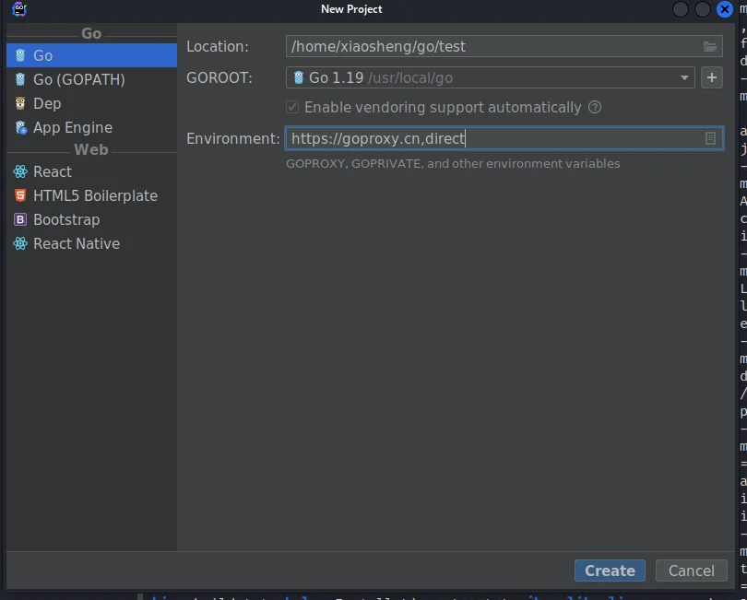Click the Go (GOPATH) gopher icon

(x=20, y=79)
